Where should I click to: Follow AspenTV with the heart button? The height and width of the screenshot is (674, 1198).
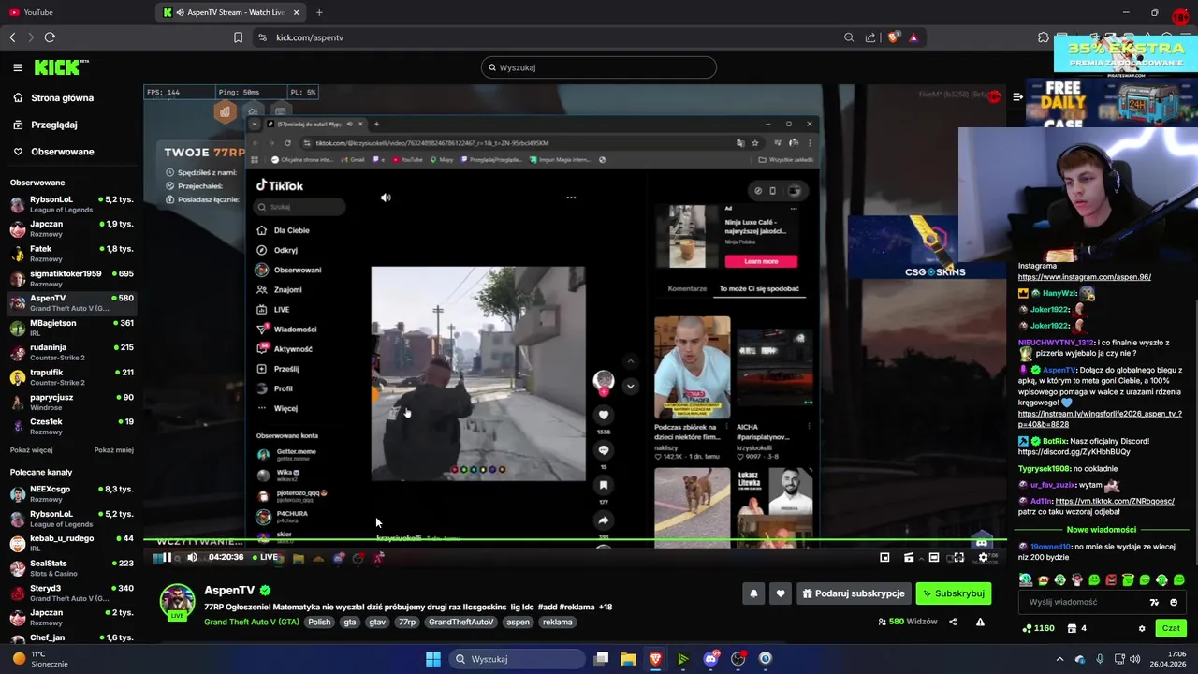[x=780, y=593]
